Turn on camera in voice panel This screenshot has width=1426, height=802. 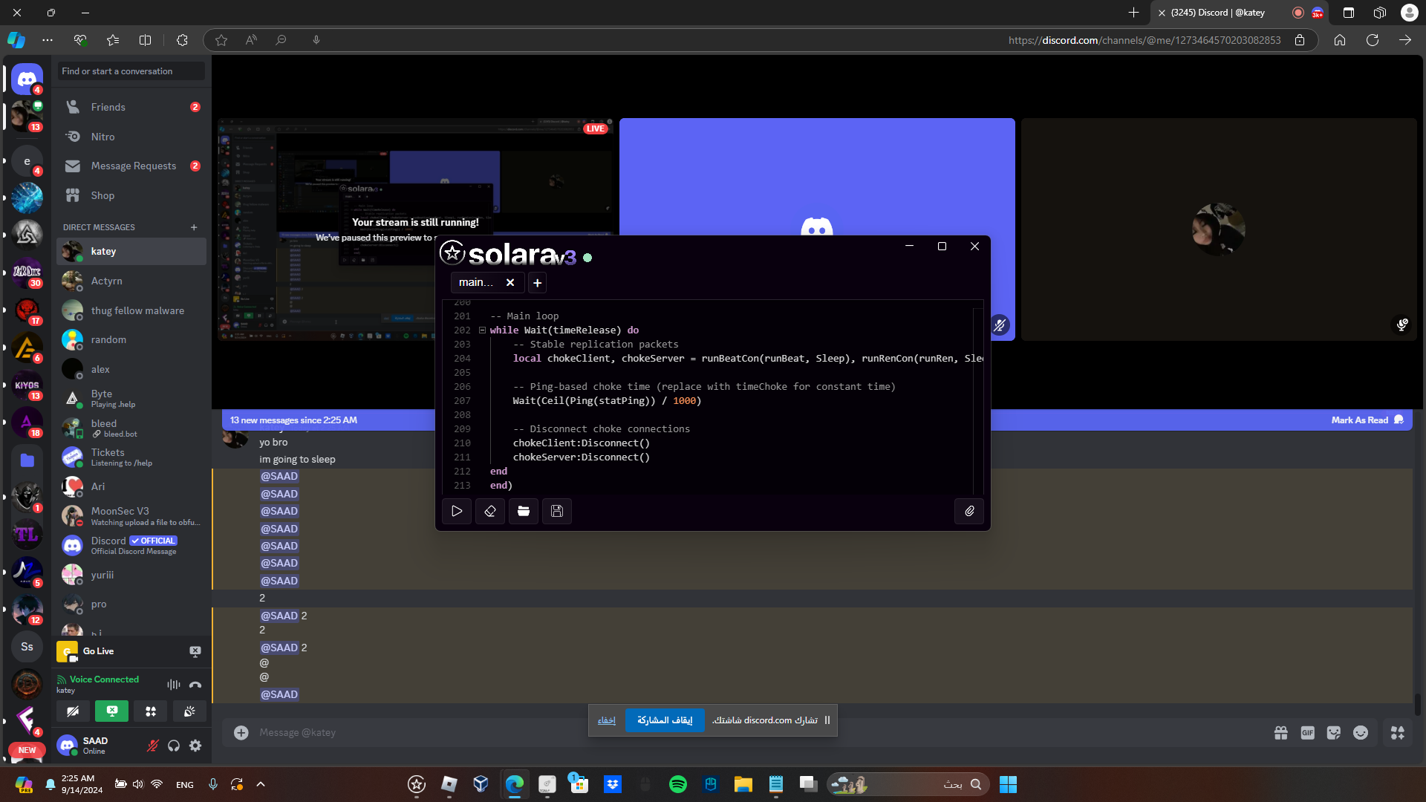(x=73, y=711)
